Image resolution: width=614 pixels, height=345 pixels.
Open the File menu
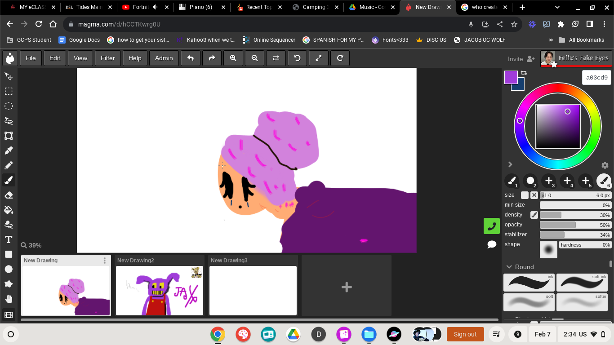[x=31, y=58]
